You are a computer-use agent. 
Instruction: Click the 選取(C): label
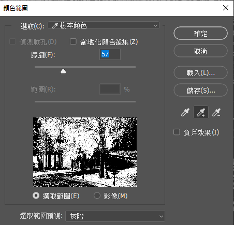(x=32, y=26)
